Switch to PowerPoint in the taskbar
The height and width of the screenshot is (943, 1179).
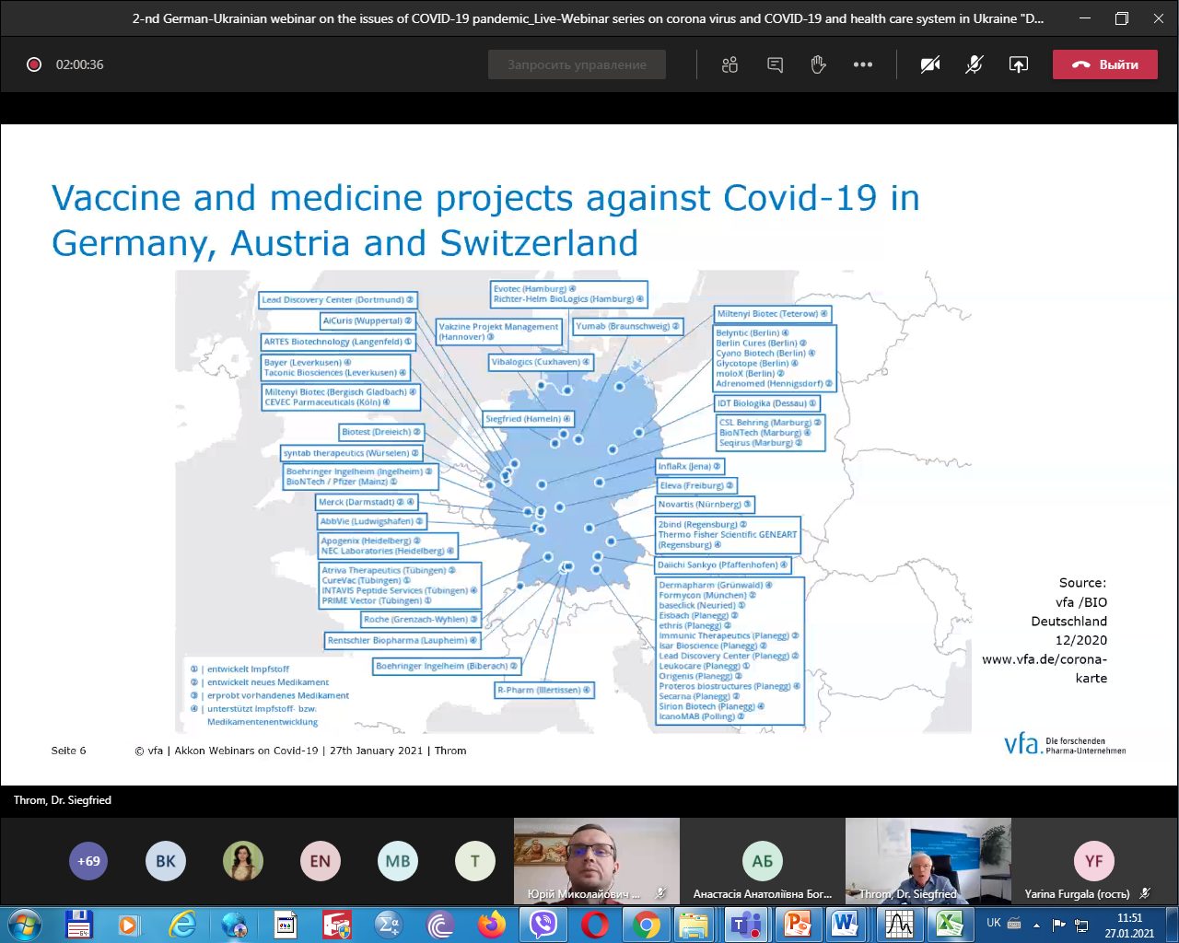tap(797, 924)
